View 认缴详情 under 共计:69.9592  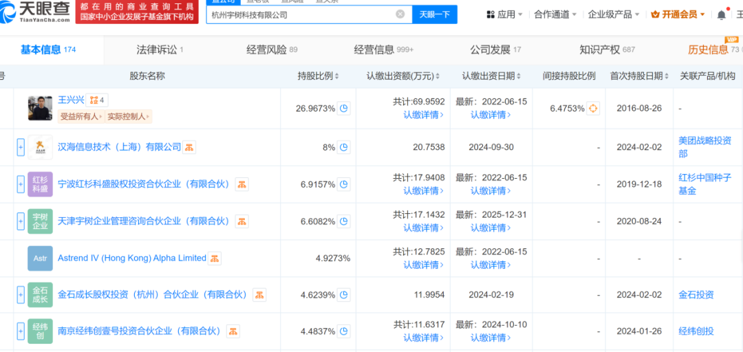pyautogui.click(x=424, y=115)
